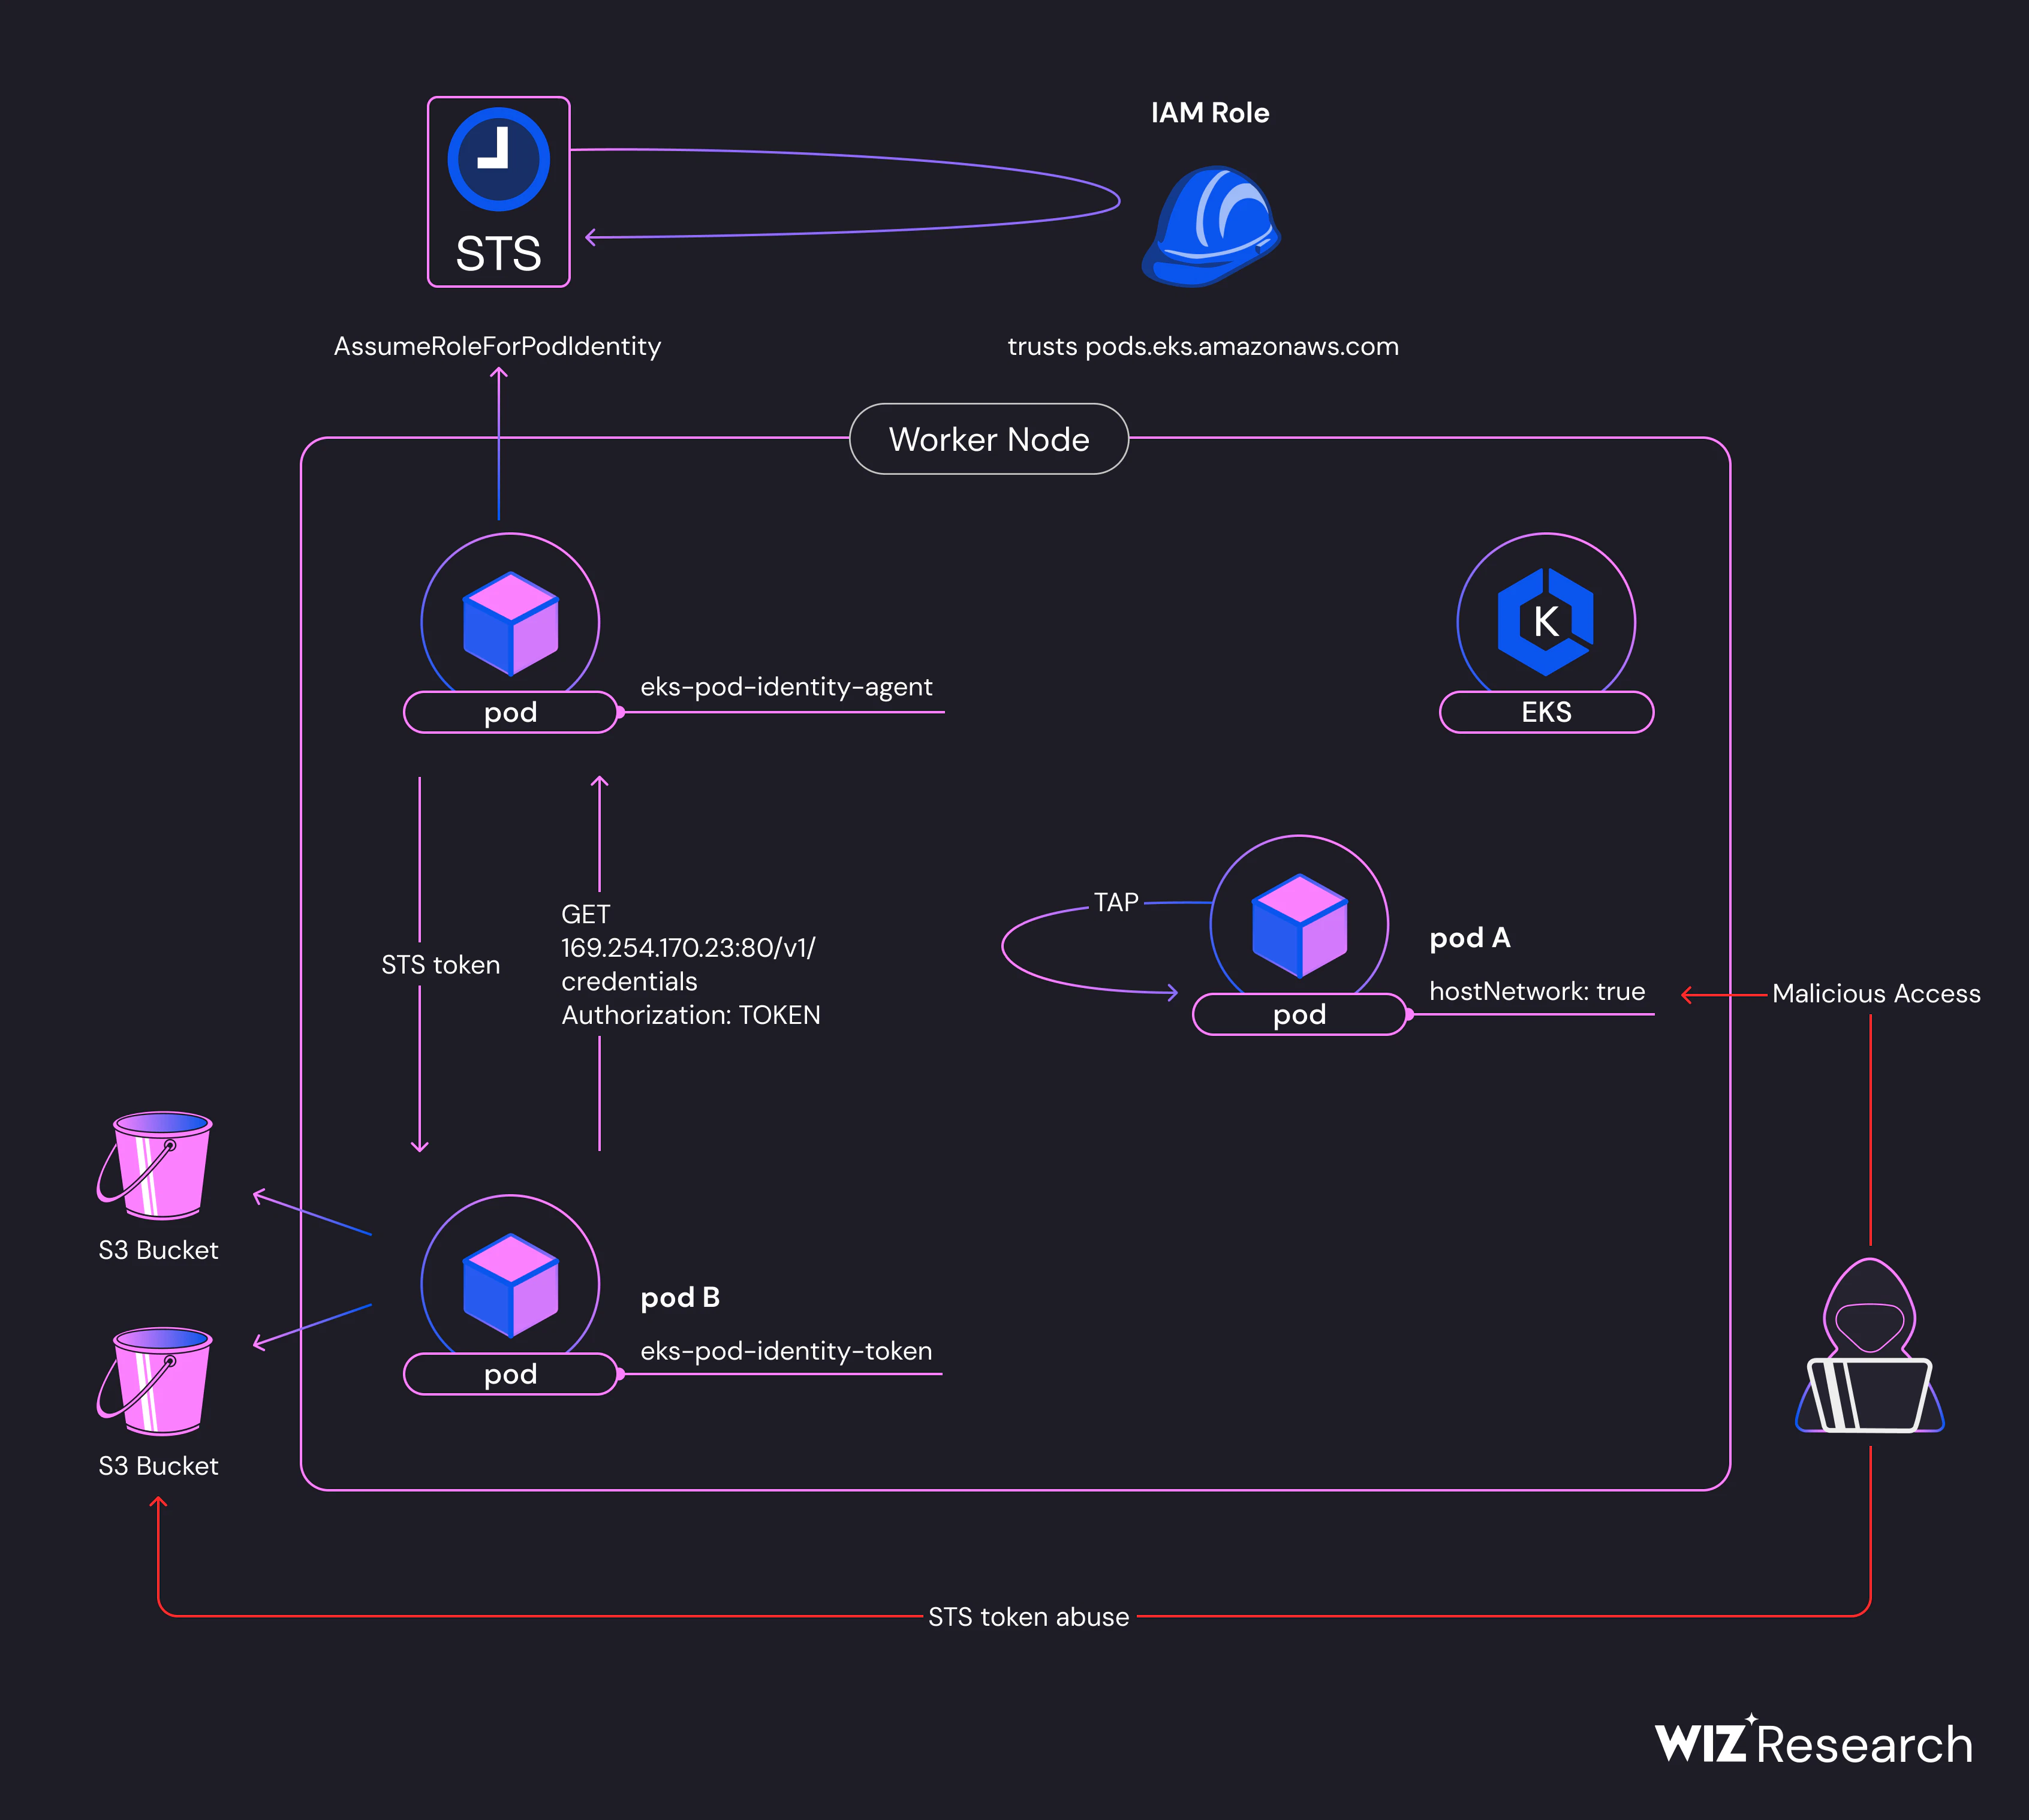
Task: Click the hooded attacker laptop icon
Action: [x=1869, y=1346]
